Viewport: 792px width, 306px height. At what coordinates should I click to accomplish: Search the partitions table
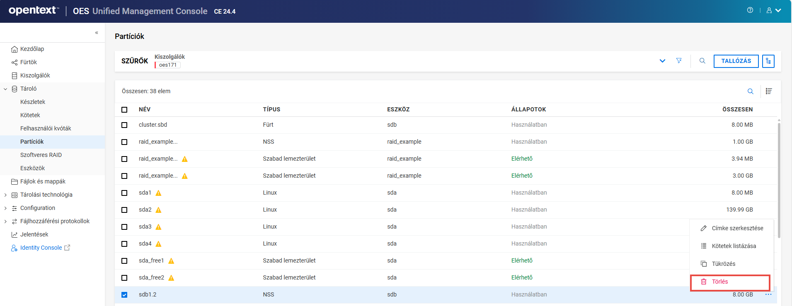tap(750, 92)
